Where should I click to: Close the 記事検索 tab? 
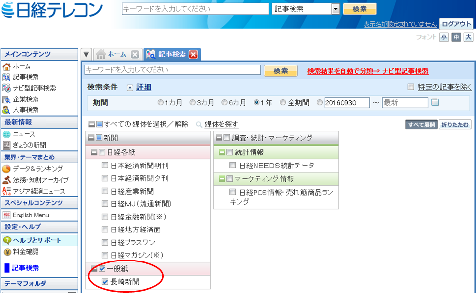[193, 55]
